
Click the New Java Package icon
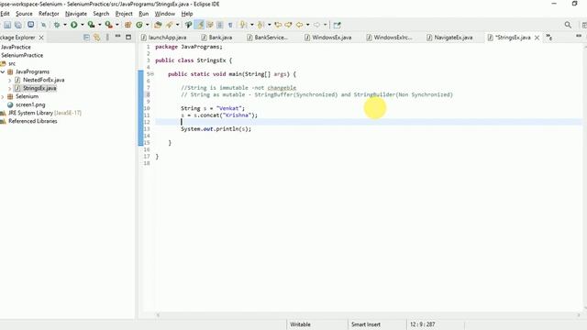click(128, 25)
